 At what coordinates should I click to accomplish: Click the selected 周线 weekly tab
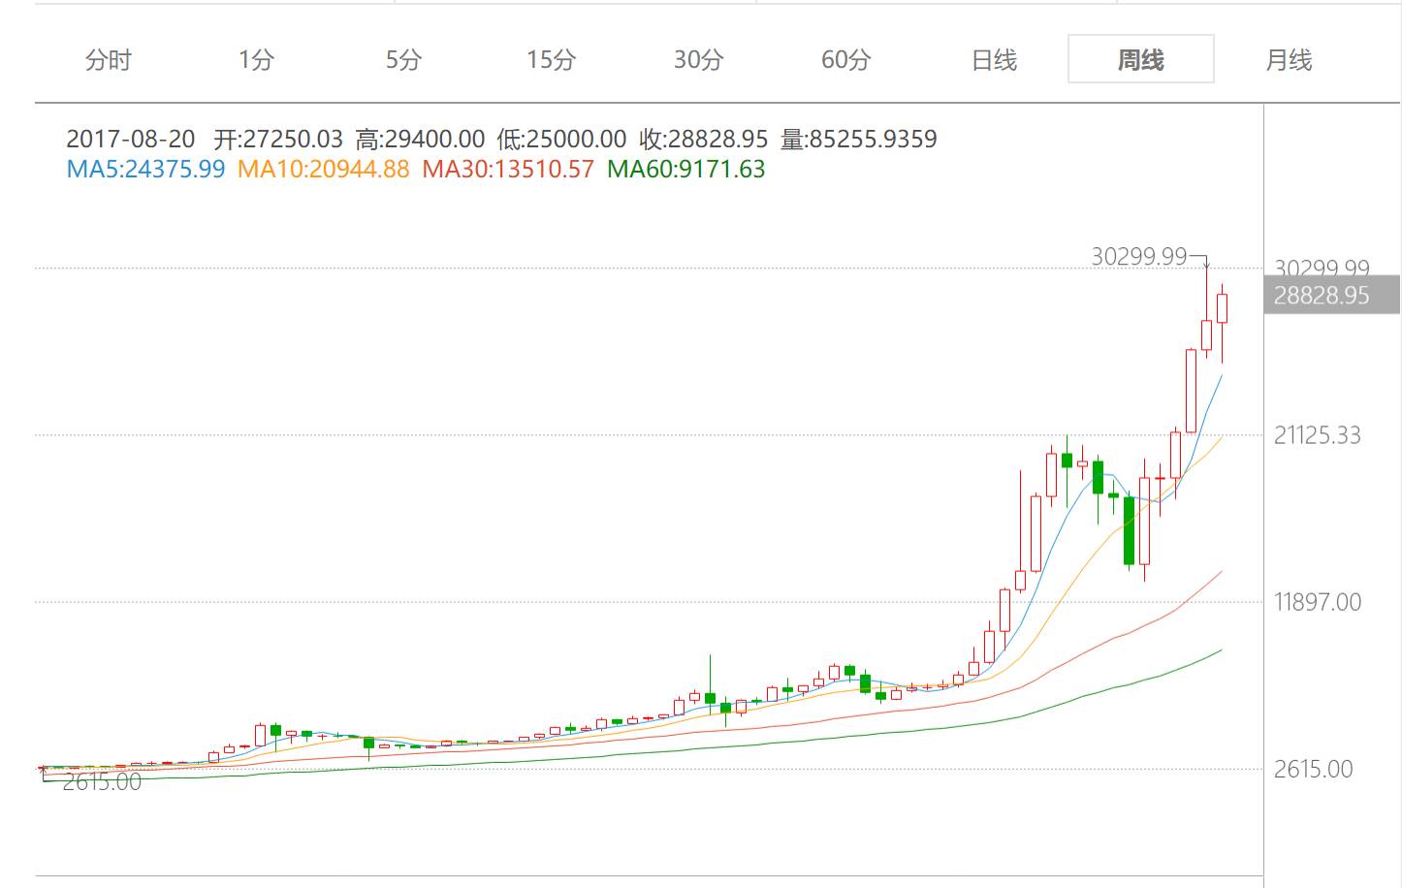pyautogui.click(x=1140, y=60)
